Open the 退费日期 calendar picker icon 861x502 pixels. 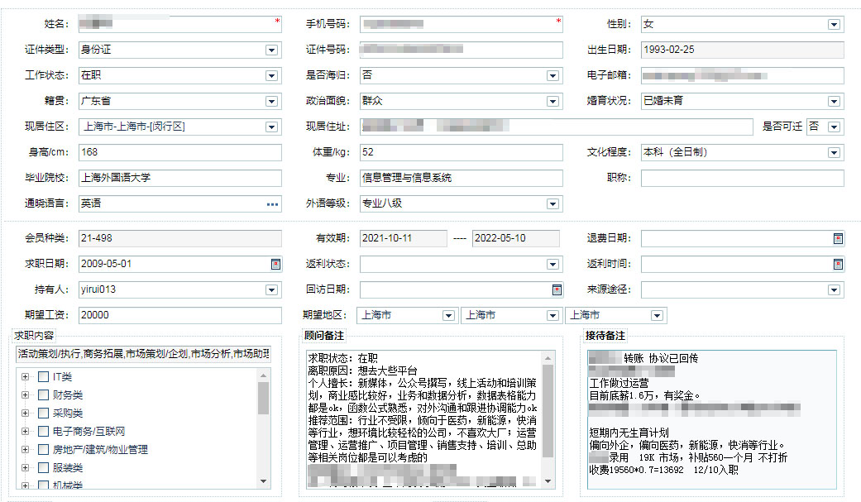coord(838,238)
